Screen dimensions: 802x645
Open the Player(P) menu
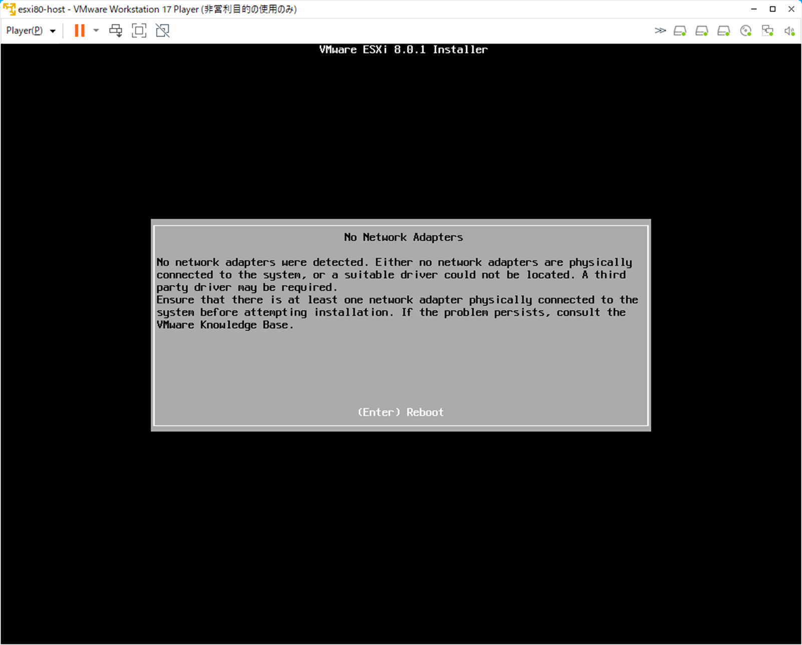pos(31,31)
